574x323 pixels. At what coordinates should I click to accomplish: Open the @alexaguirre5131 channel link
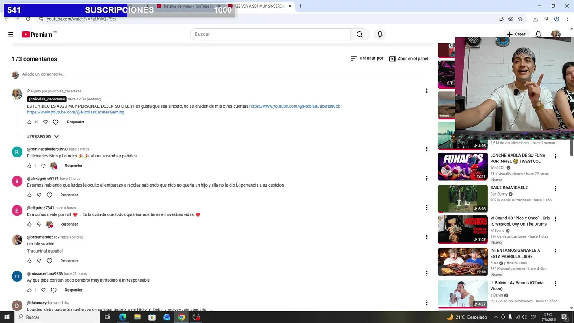pyautogui.click(x=43, y=179)
